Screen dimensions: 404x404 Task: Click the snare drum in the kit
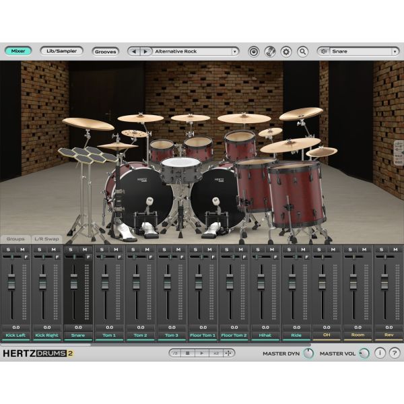pos(181,170)
